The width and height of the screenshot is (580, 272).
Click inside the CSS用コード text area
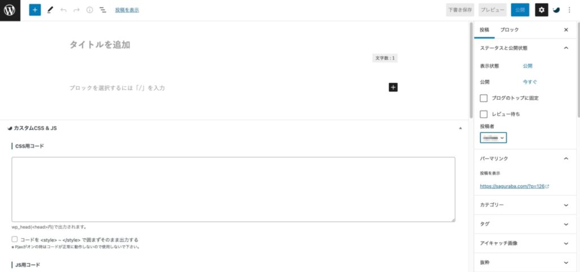[x=233, y=189]
